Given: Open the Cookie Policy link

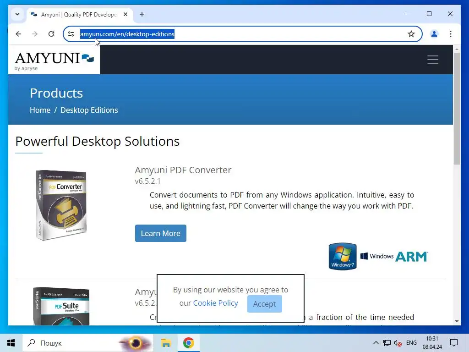Looking at the screenshot, I should pos(215,303).
